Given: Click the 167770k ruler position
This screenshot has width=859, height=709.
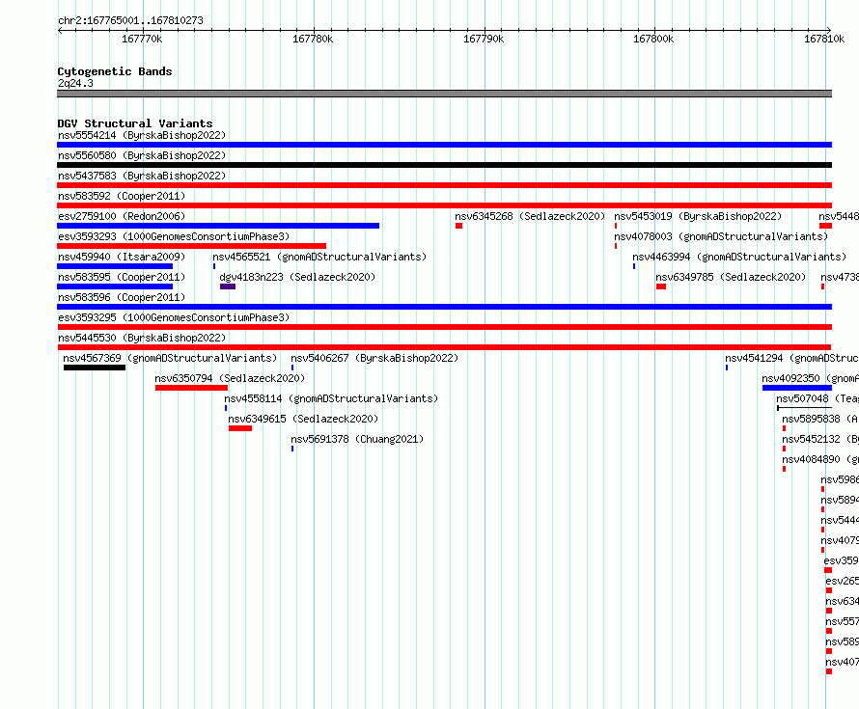Looking at the screenshot, I should 142,39.
